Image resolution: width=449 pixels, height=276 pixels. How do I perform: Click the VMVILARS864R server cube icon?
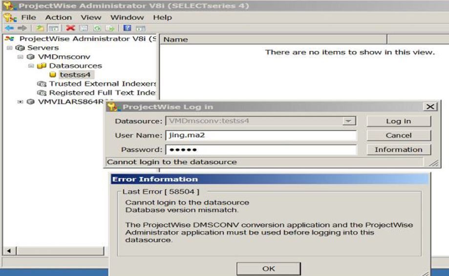tap(31, 102)
